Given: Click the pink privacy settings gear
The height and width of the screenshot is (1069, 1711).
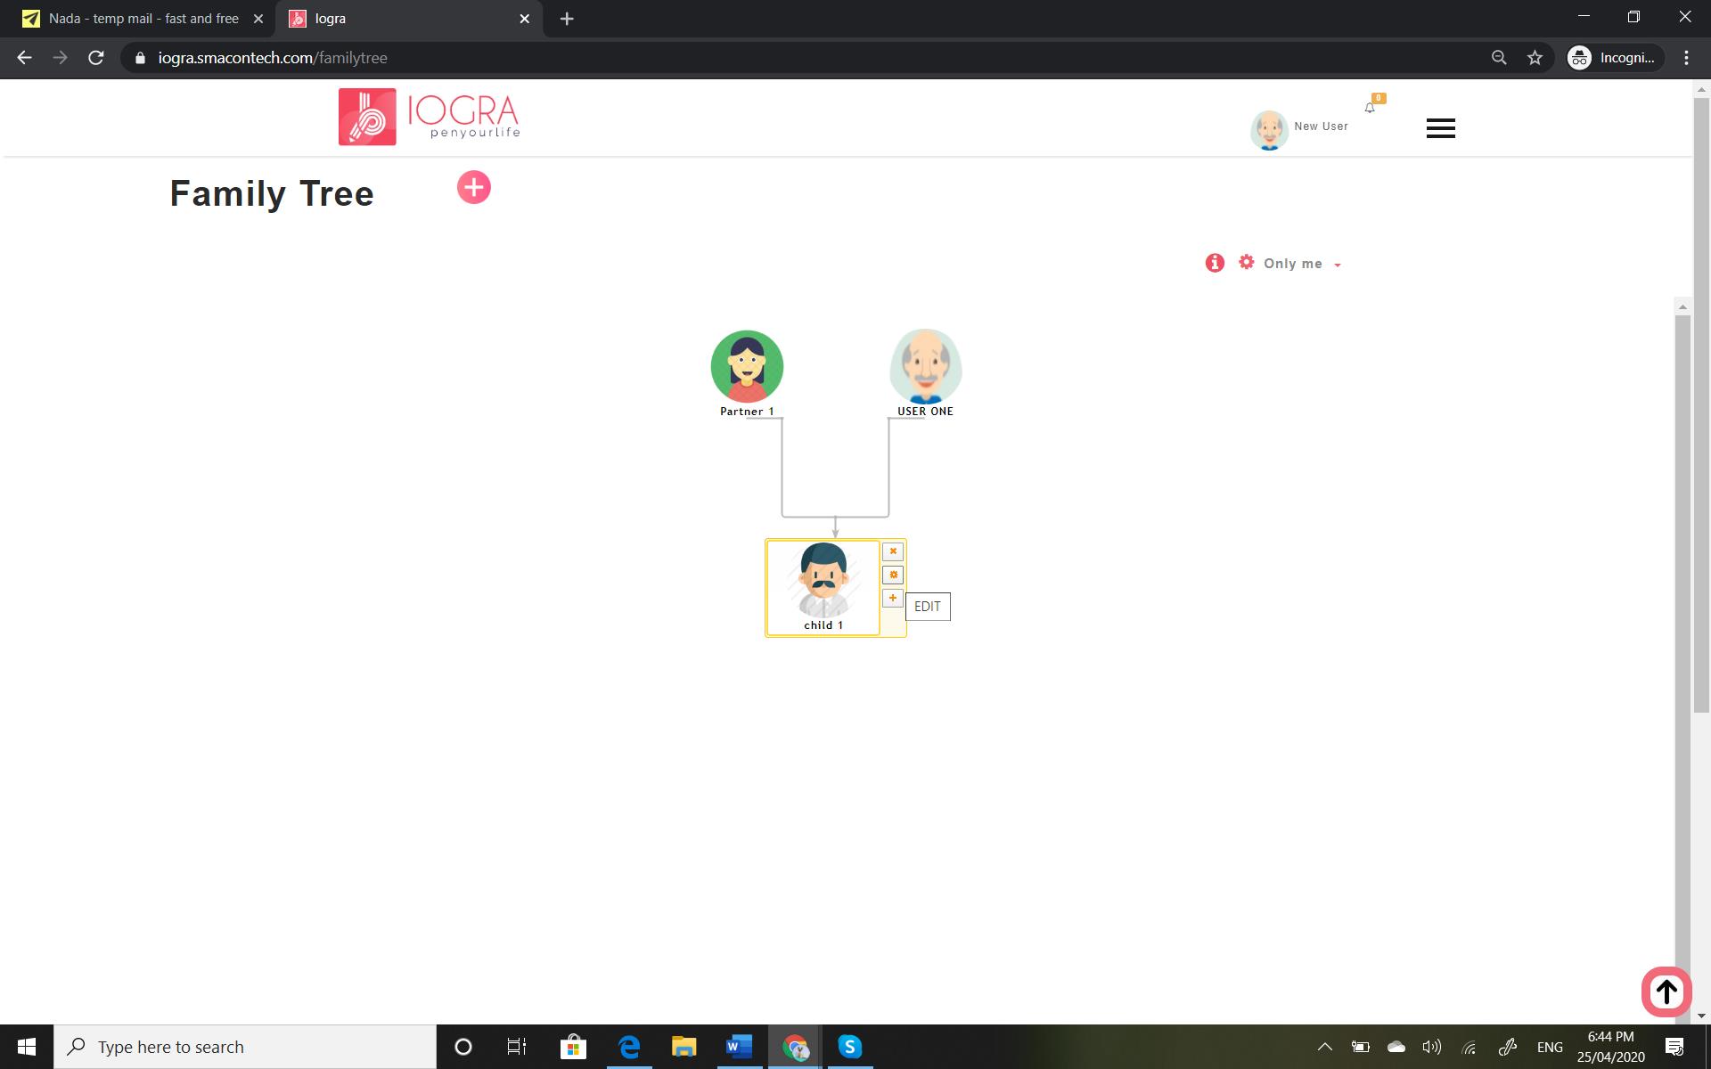Looking at the screenshot, I should [x=1246, y=262].
